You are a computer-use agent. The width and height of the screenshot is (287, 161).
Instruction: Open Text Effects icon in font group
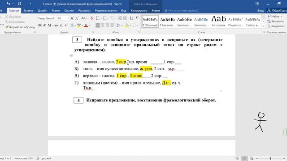click(73, 25)
